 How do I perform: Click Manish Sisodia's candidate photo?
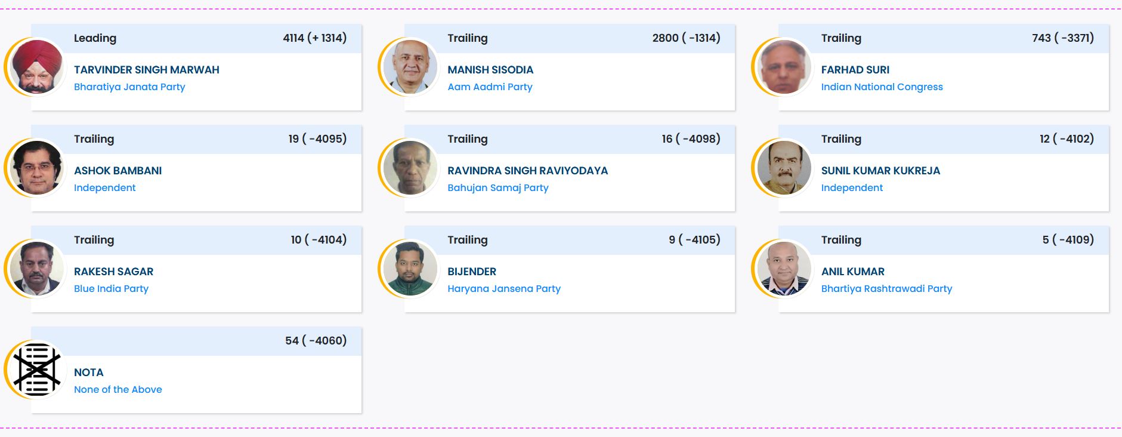410,67
